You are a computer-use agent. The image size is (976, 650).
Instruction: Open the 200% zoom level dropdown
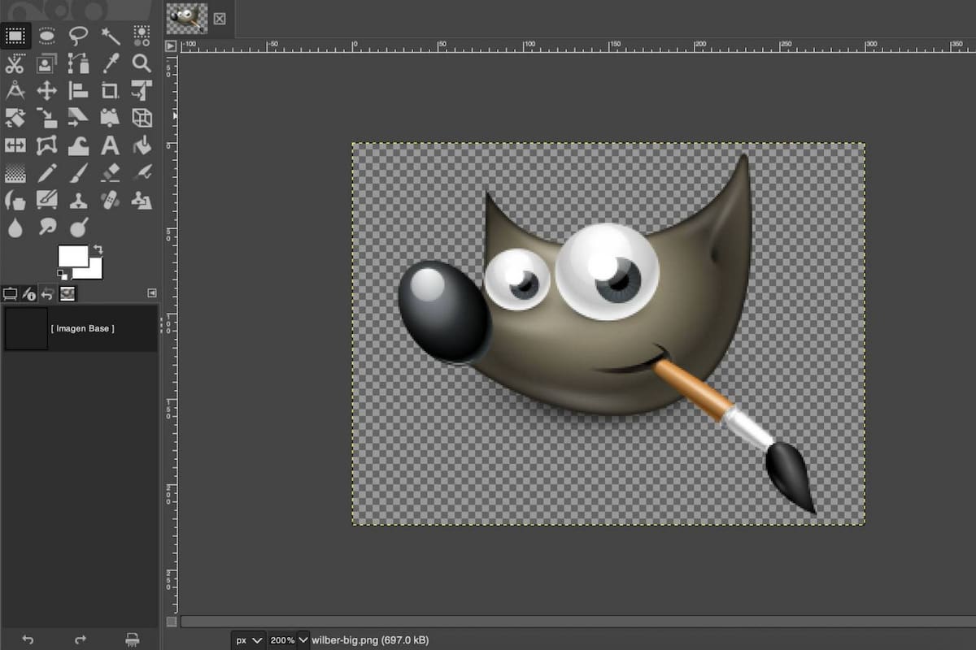click(287, 640)
